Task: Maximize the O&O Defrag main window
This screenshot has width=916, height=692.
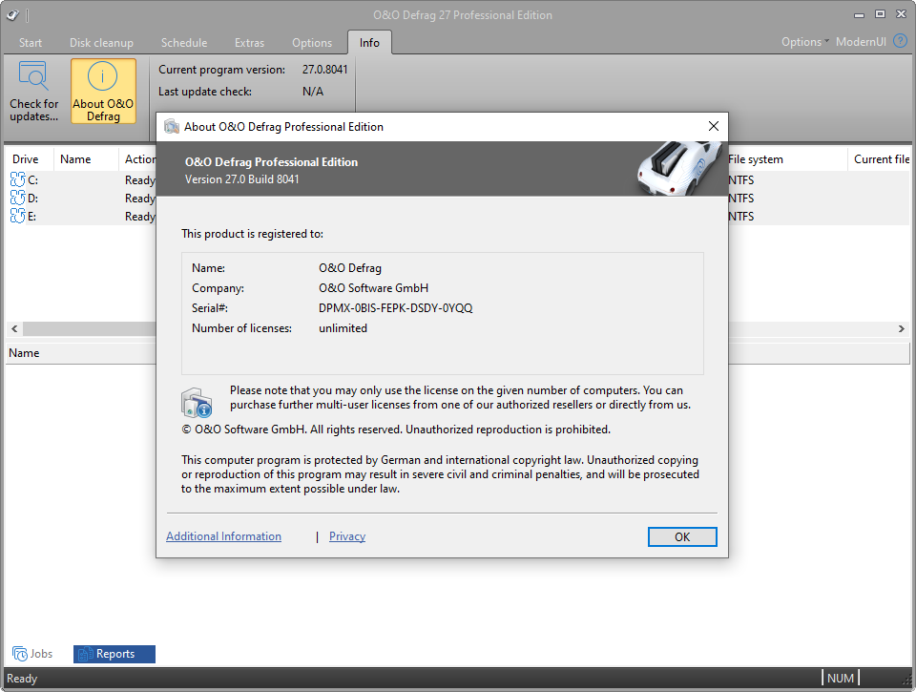Action: click(x=880, y=14)
